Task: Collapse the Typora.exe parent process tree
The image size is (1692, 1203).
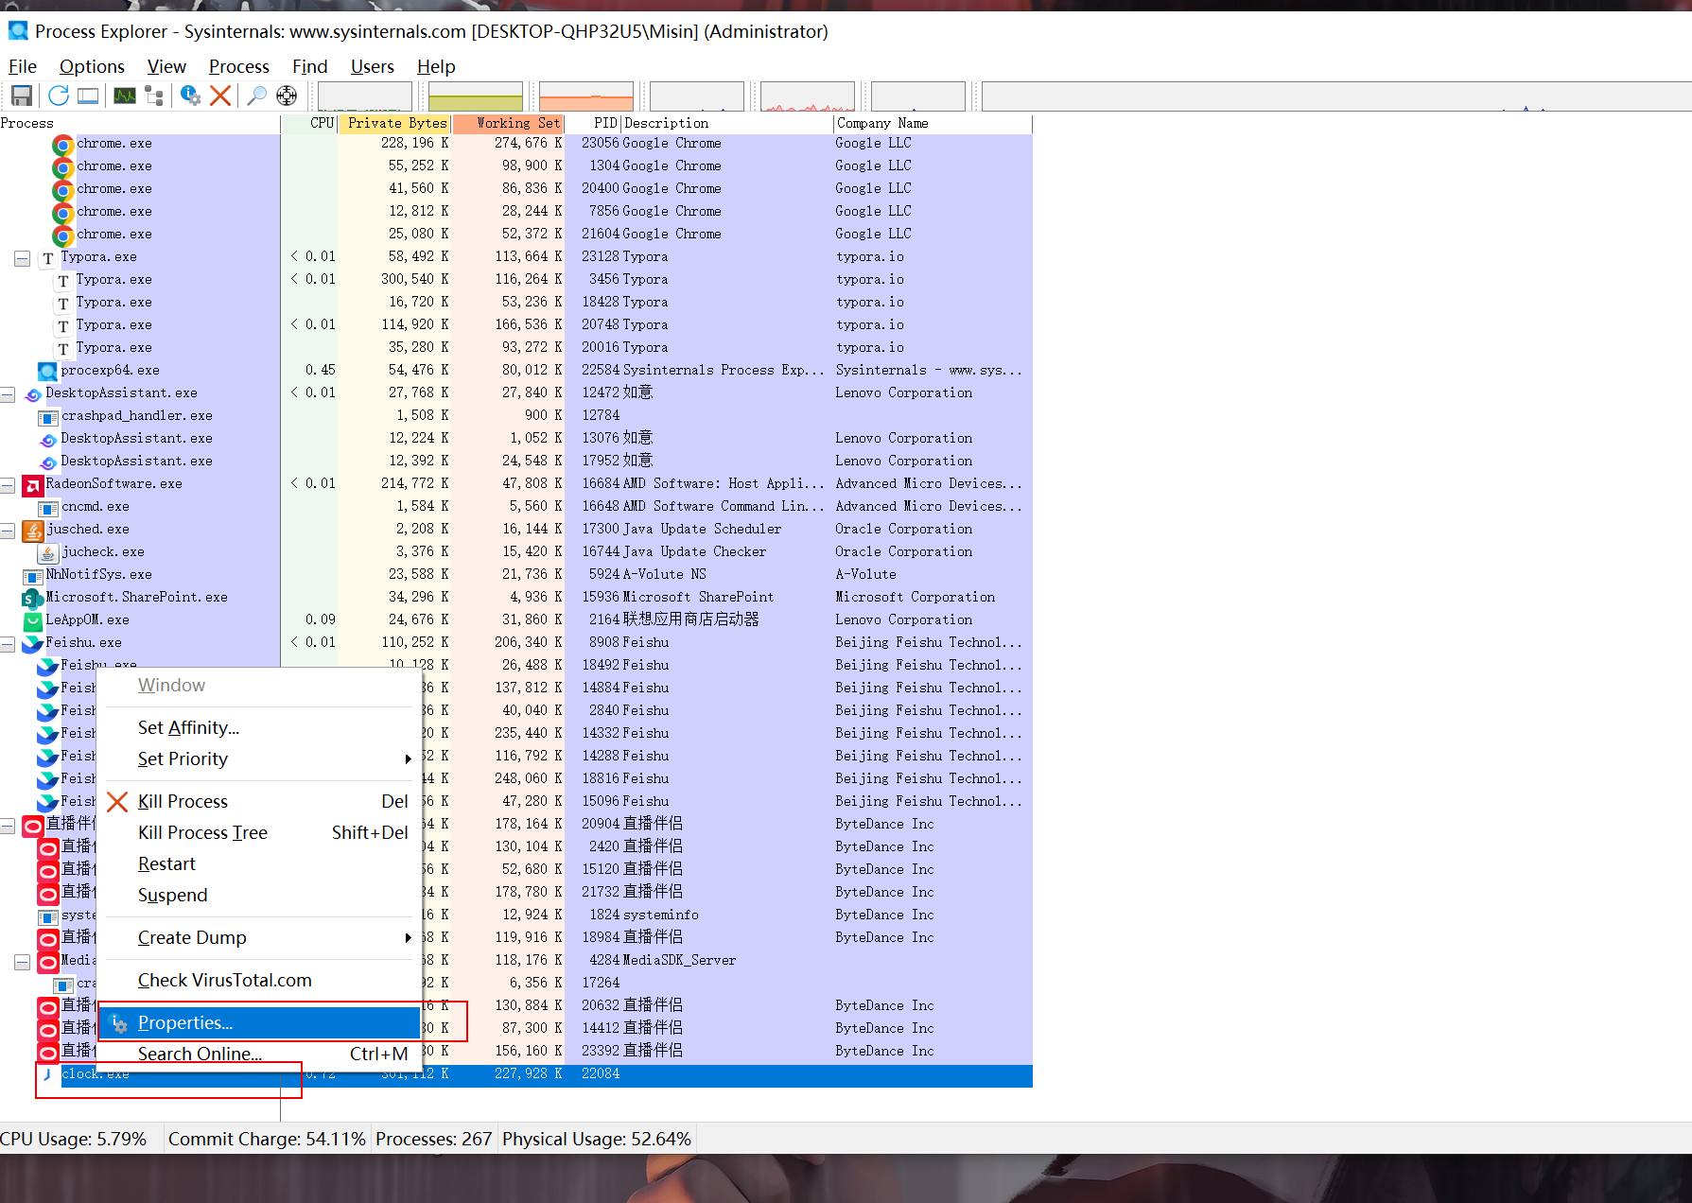Action: 22,257
